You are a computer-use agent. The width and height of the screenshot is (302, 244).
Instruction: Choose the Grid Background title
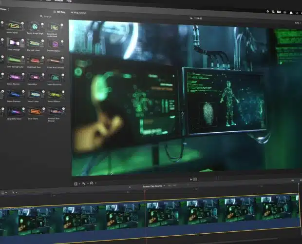tap(15, 60)
